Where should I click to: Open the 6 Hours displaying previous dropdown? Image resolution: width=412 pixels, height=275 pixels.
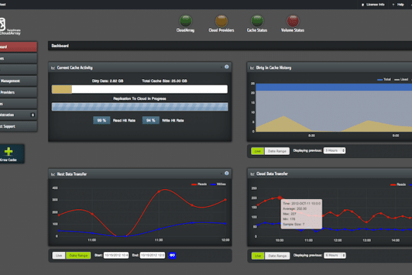(335, 255)
